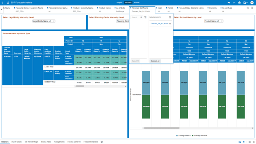
Task: Open the Funding Center IS canvas tab
Action: (x=74, y=142)
